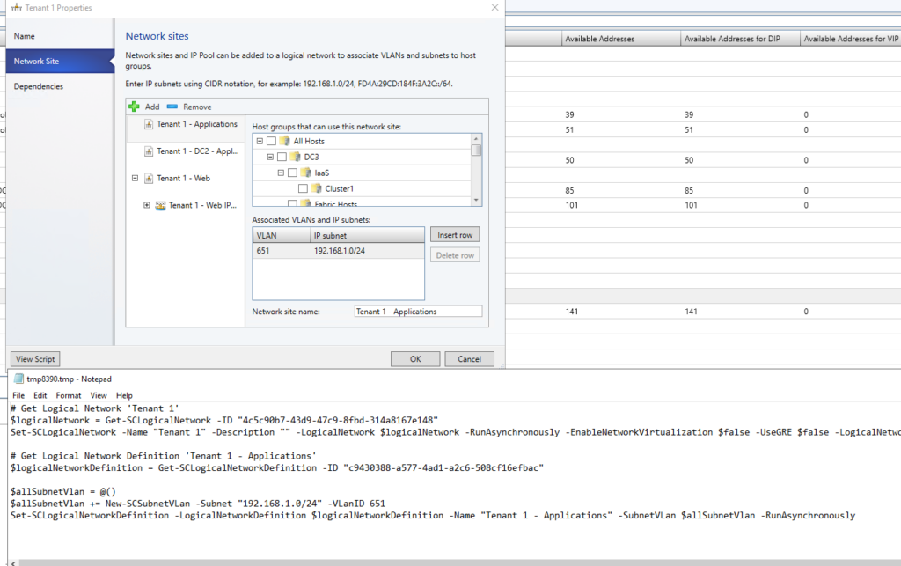Click the 50 value under Available Addresses
The width and height of the screenshot is (901, 566).
pyautogui.click(x=569, y=159)
